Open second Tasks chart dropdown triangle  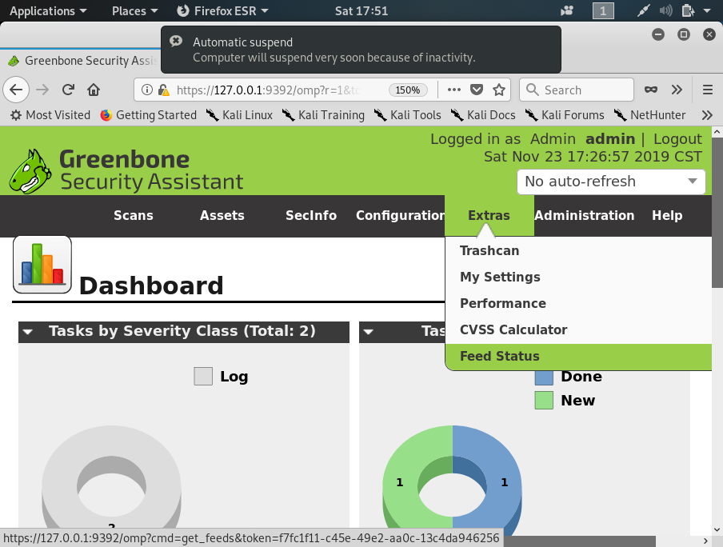369,332
